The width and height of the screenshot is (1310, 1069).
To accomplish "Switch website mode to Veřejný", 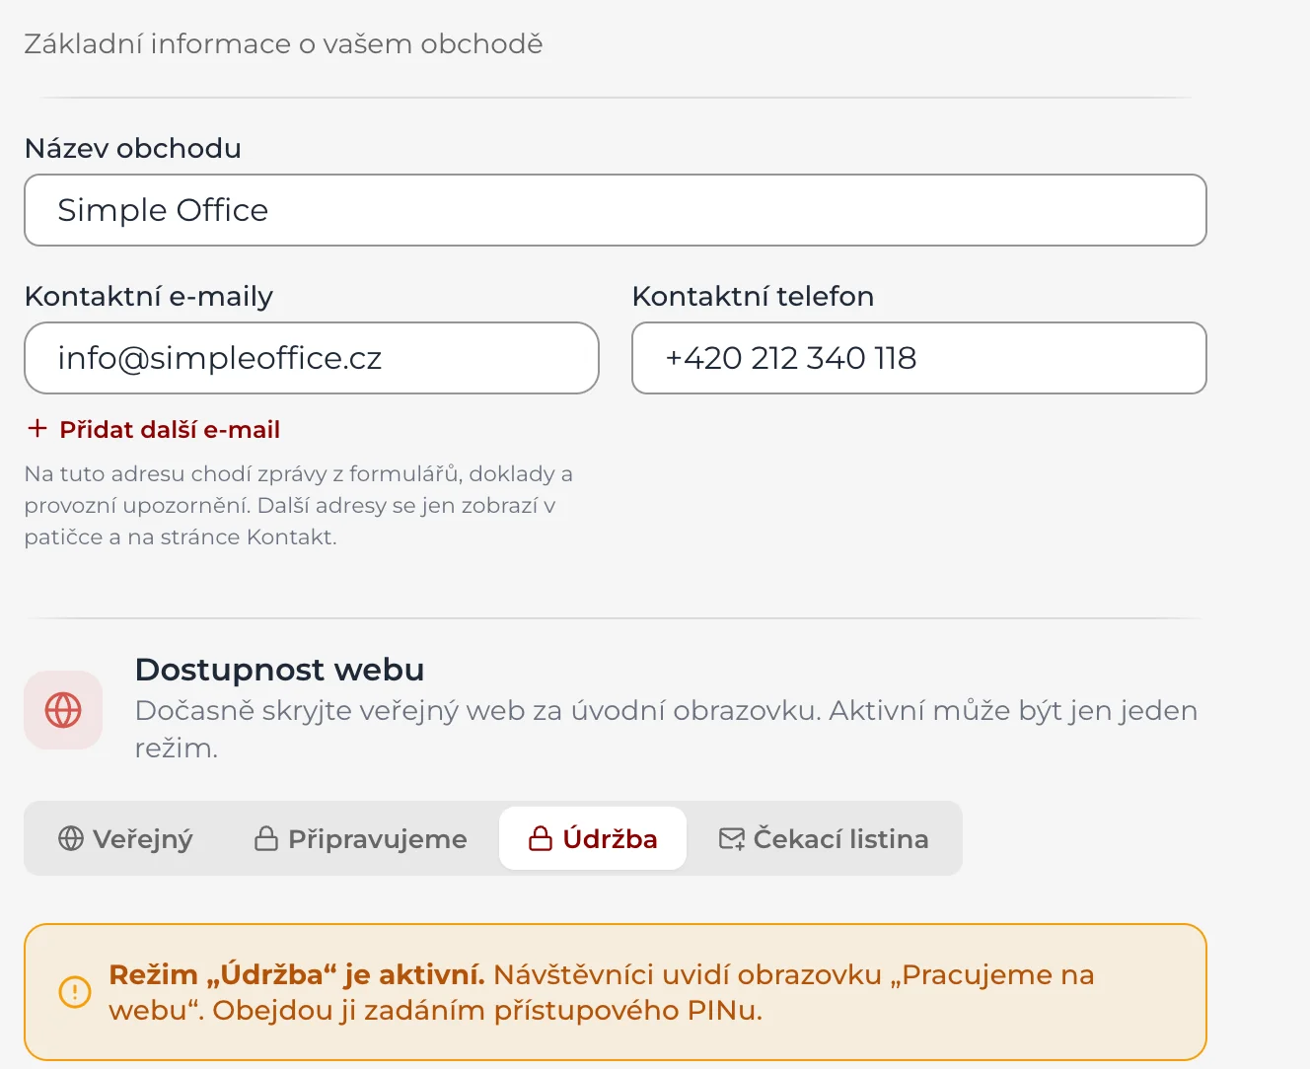I will pyautogui.click(x=125, y=838).
